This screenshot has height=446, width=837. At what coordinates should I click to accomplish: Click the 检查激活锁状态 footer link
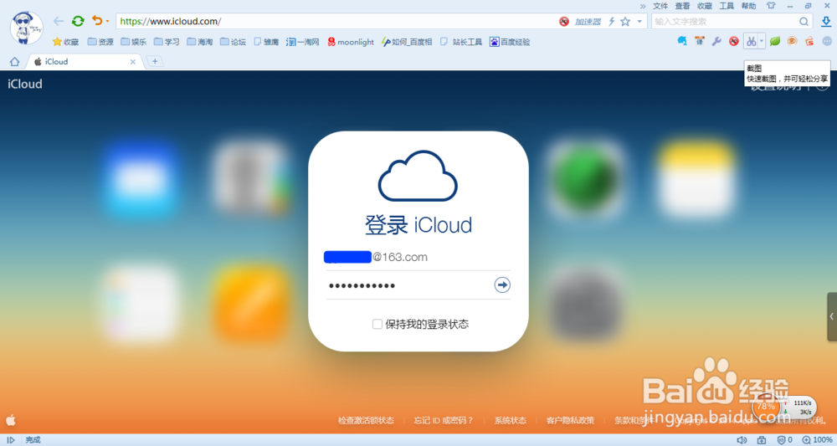[x=367, y=420]
